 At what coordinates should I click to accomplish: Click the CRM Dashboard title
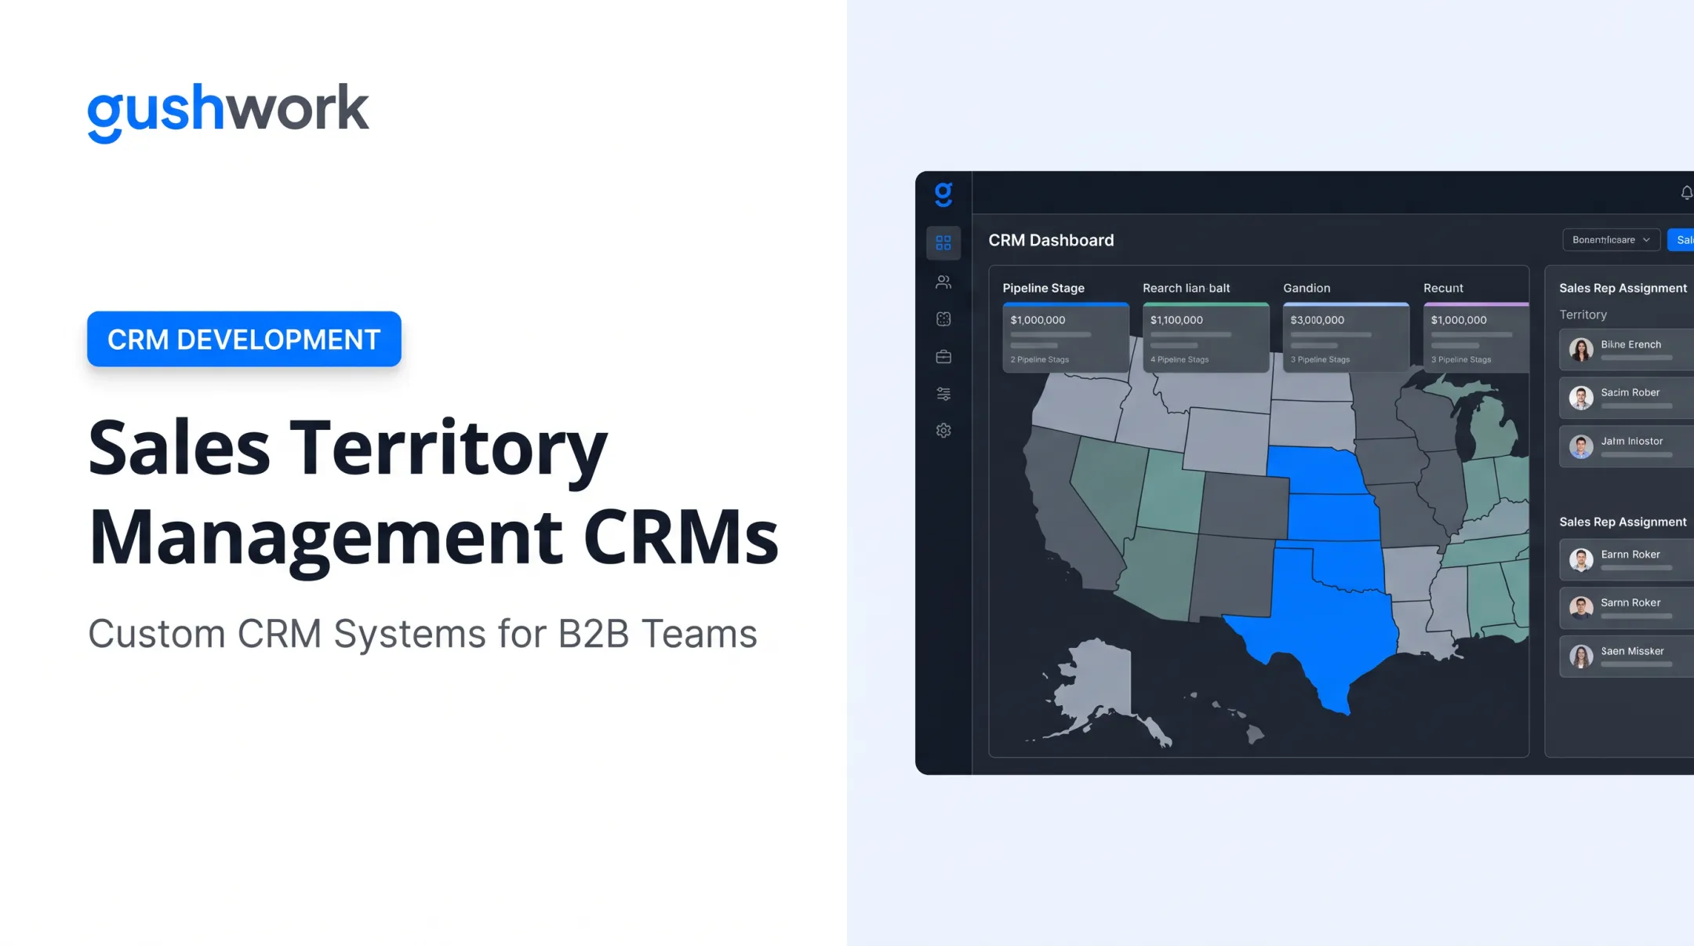coord(1051,240)
